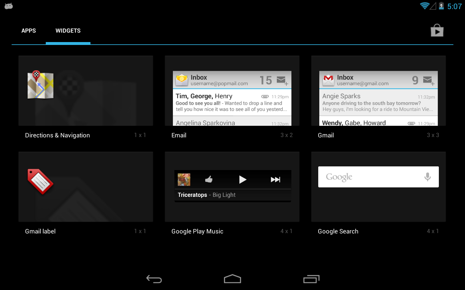Select the Gmail label red tag icon

[40, 182]
